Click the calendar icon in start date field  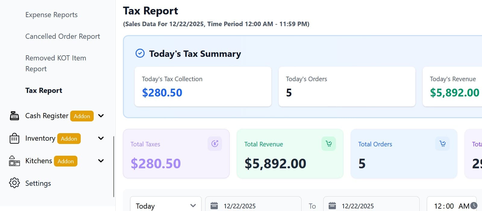[214, 206]
